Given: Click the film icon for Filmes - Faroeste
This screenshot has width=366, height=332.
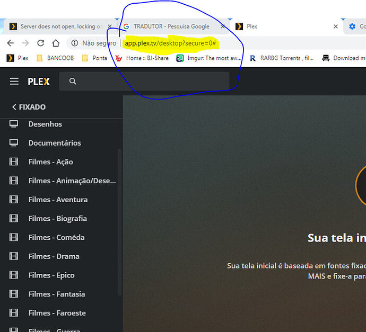Looking at the screenshot, I should click(14, 313).
